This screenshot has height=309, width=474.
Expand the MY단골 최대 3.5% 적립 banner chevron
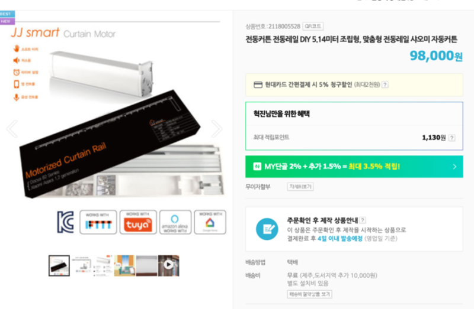coord(454,167)
